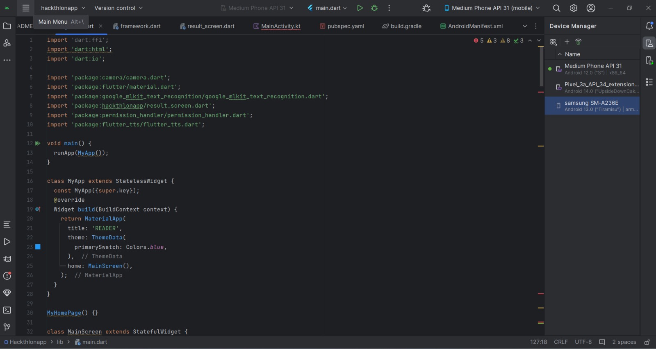Open the account profile icon
The image size is (656, 349).
click(591, 8)
